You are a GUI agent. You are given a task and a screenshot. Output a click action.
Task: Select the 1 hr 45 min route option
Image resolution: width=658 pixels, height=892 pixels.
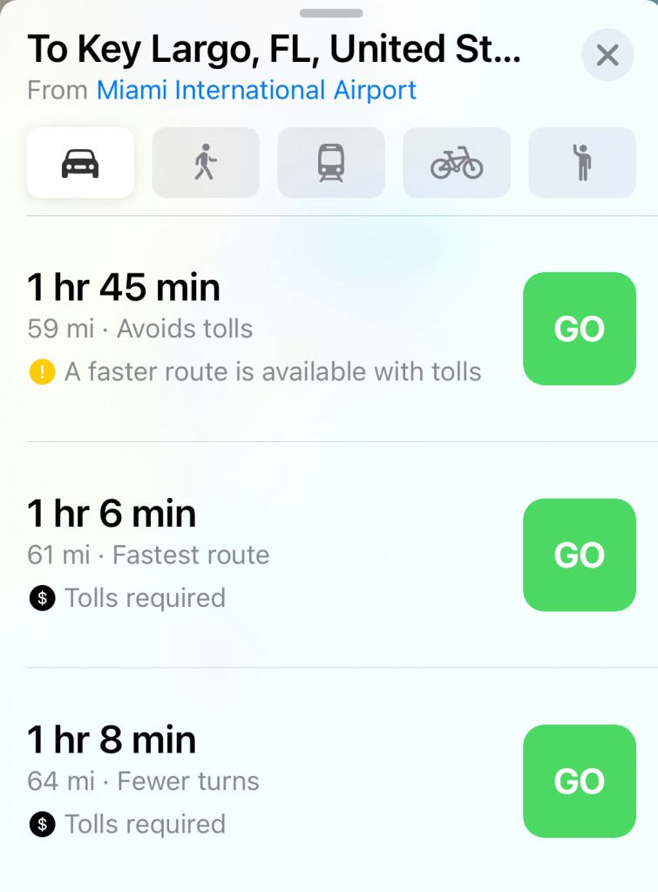click(x=124, y=288)
